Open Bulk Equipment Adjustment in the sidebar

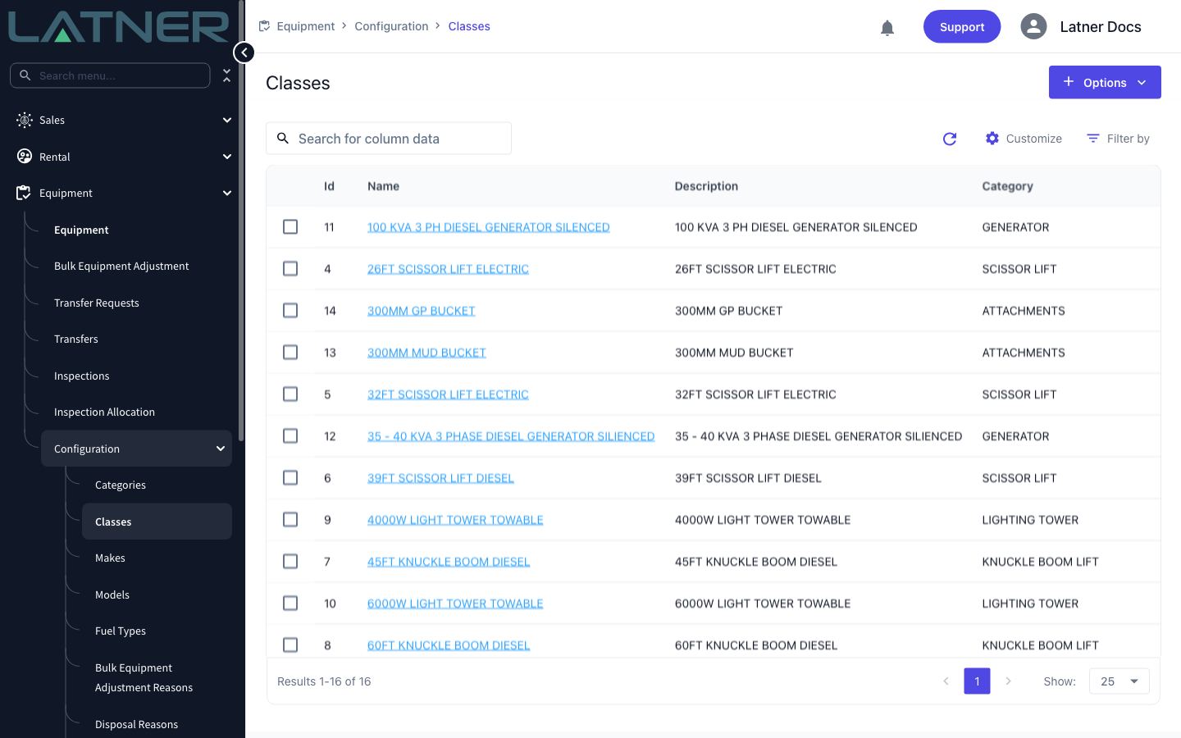pyautogui.click(x=121, y=266)
